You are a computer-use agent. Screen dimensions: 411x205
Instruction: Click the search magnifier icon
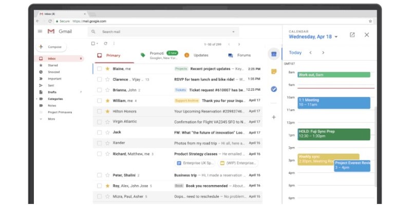click(94, 32)
